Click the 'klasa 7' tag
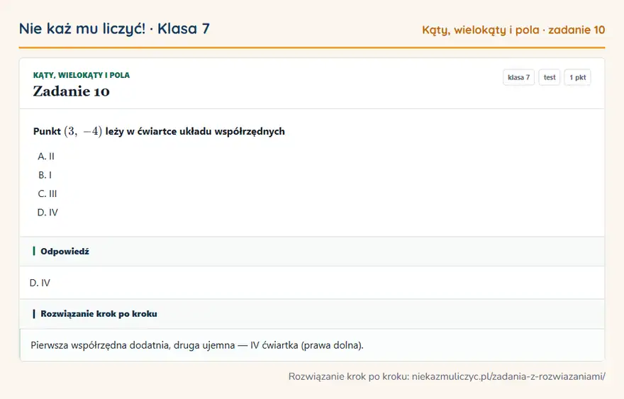 [x=518, y=77]
